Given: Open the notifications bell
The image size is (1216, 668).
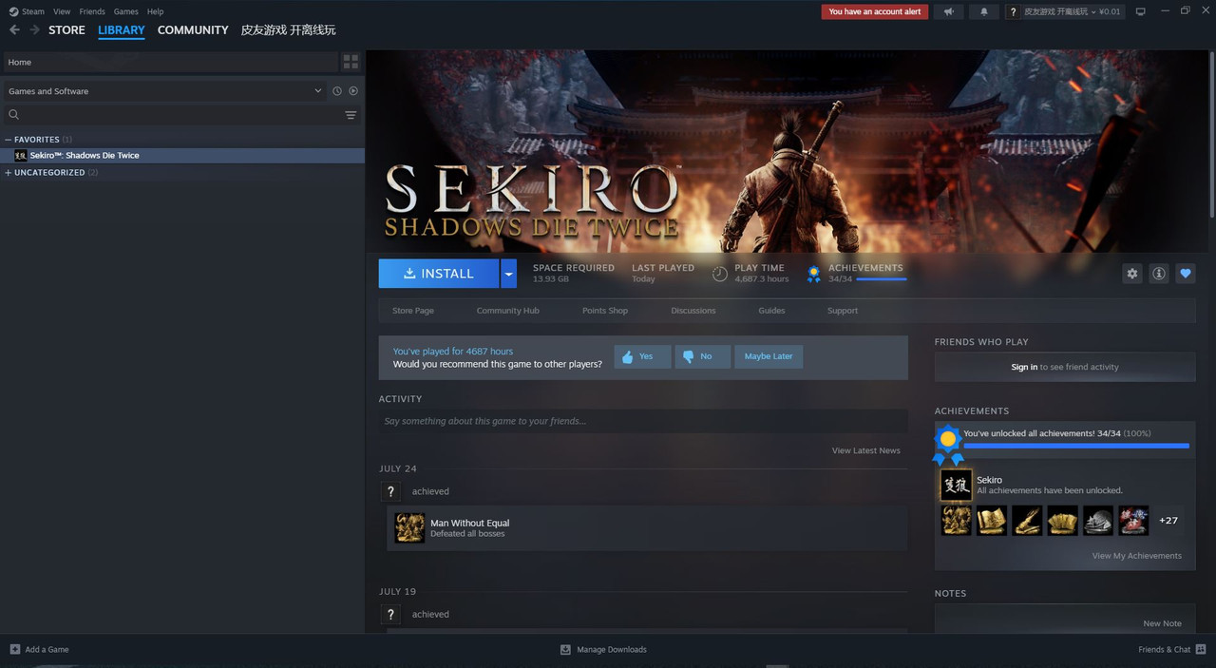Looking at the screenshot, I should tap(984, 11).
